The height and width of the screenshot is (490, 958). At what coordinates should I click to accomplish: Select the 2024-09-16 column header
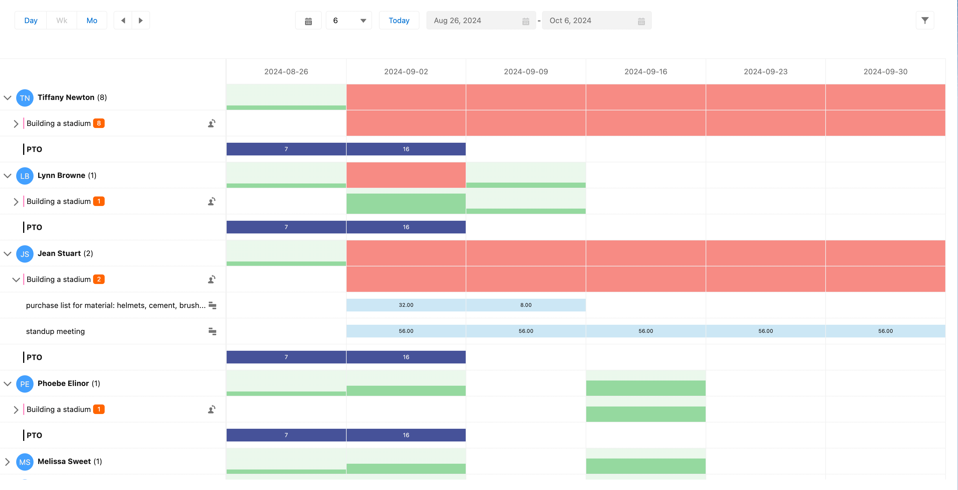pyautogui.click(x=646, y=72)
